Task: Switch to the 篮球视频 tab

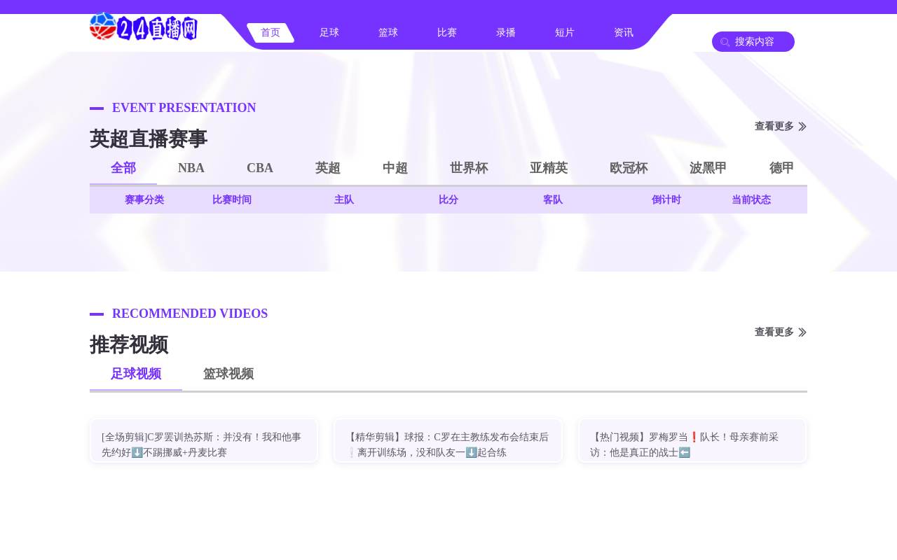Action: (x=228, y=374)
